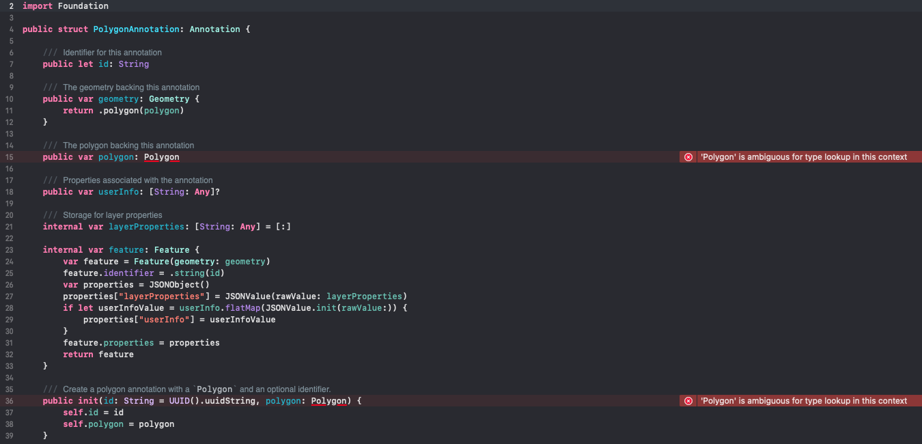922x444 pixels.
Task: Click the geometry property name on line 10
Action: click(x=119, y=99)
